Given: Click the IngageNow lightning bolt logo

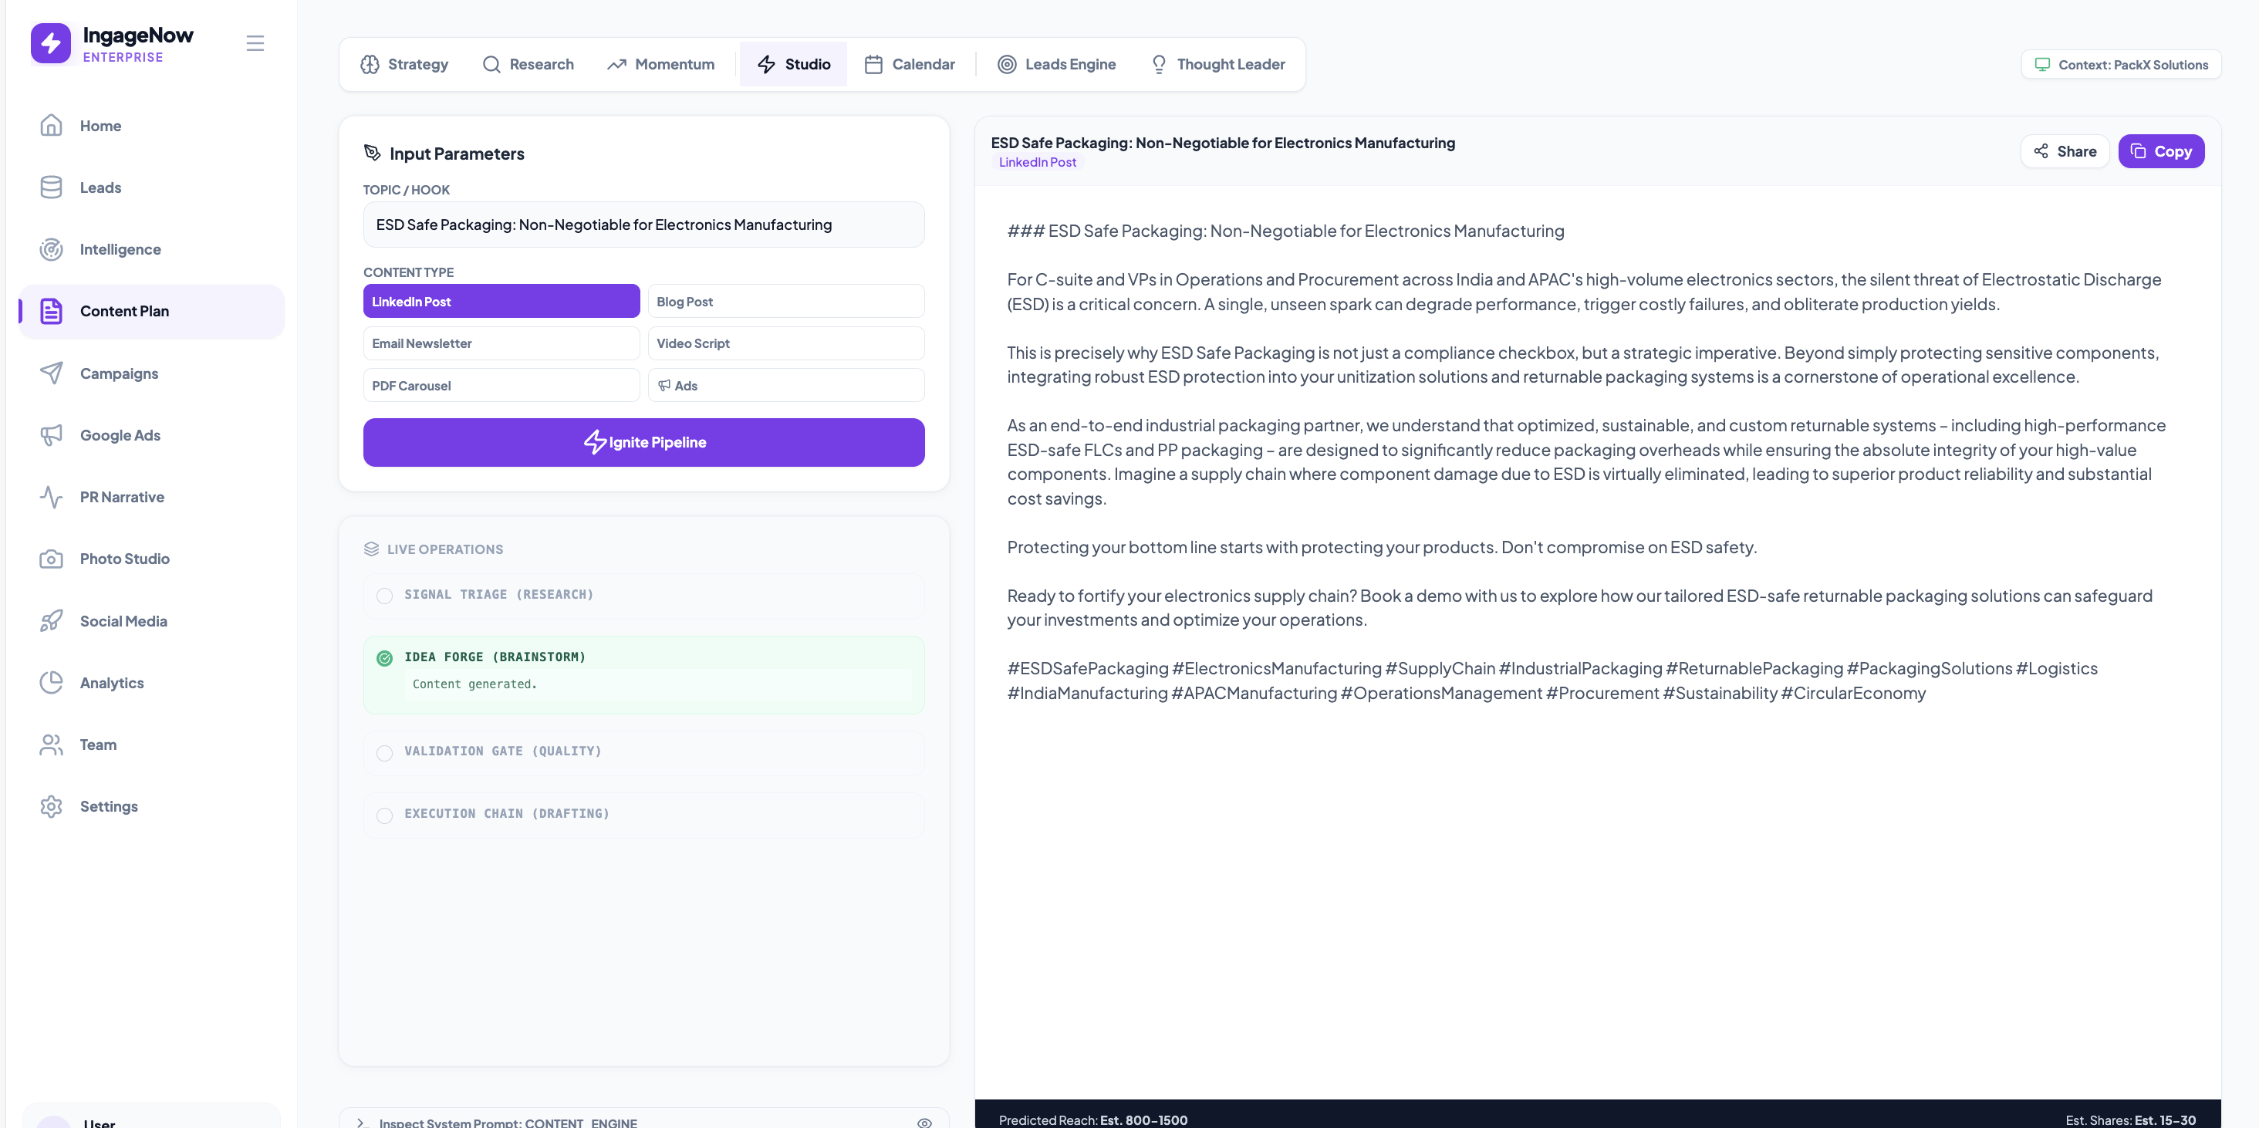Looking at the screenshot, I should (x=51, y=43).
